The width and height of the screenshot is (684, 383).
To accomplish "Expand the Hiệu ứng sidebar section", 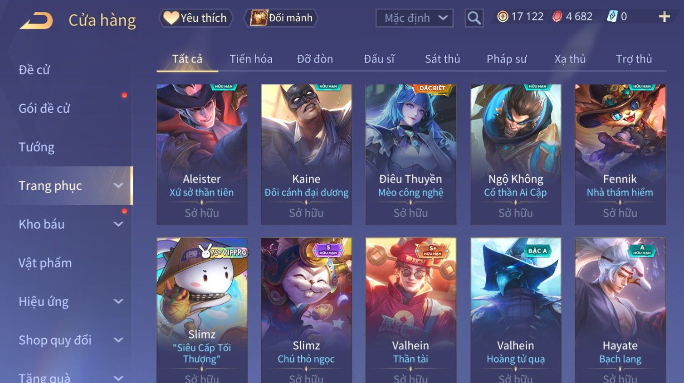I will click(118, 301).
